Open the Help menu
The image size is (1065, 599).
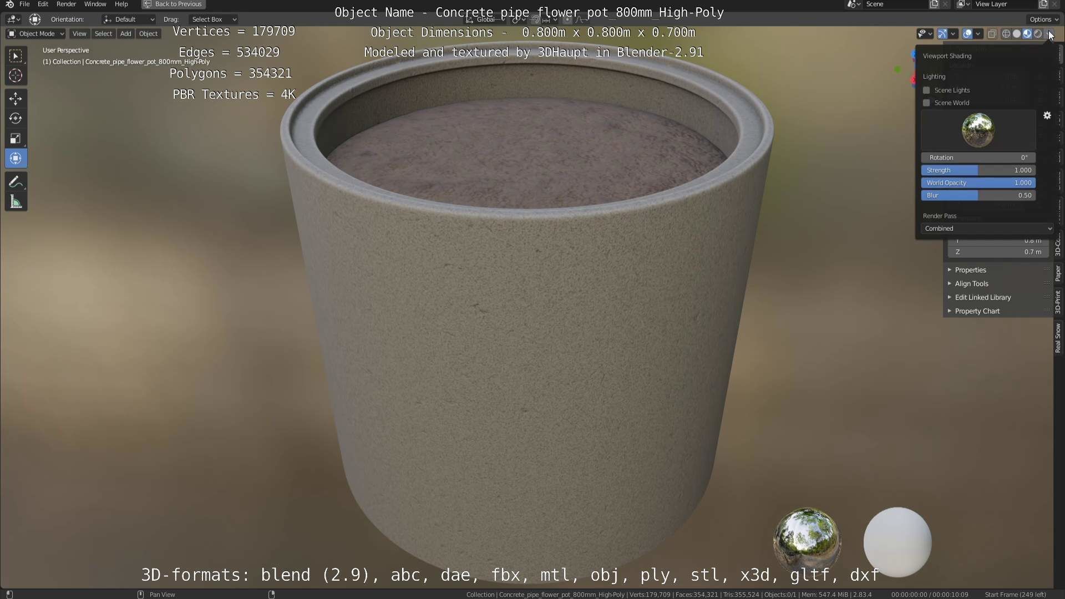pos(121,4)
